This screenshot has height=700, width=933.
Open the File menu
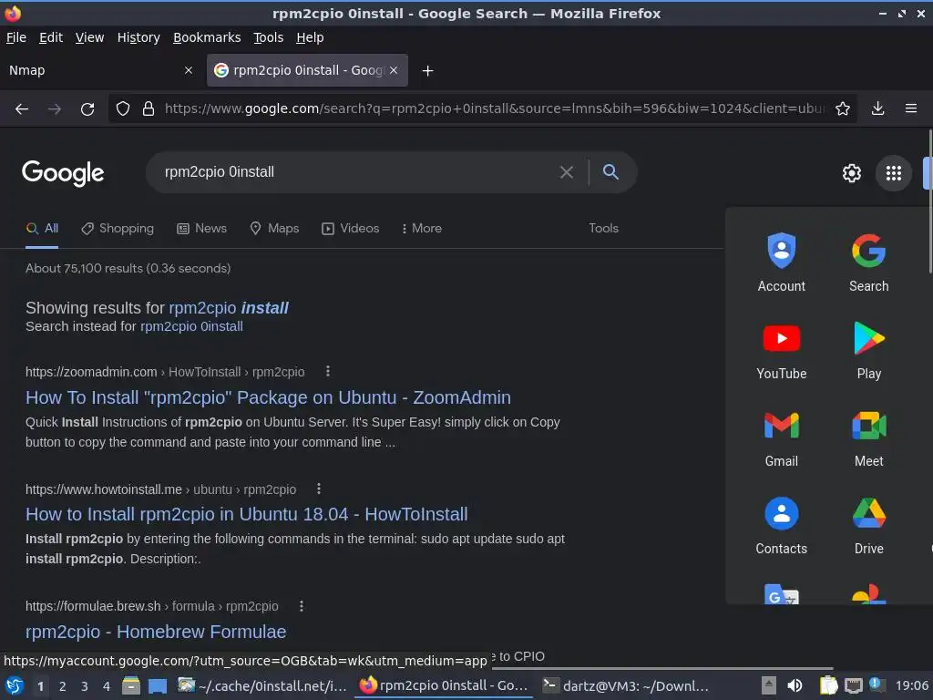click(x=16, y=37)
